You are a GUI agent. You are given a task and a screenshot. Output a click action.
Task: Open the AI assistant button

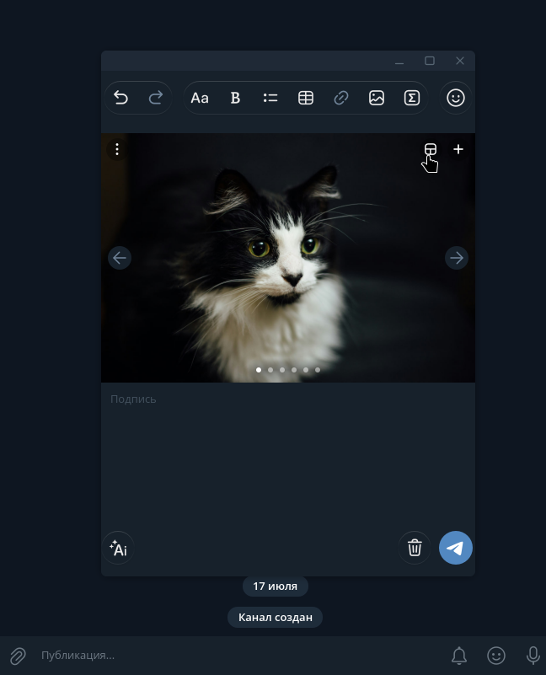[x=118, y=548]
